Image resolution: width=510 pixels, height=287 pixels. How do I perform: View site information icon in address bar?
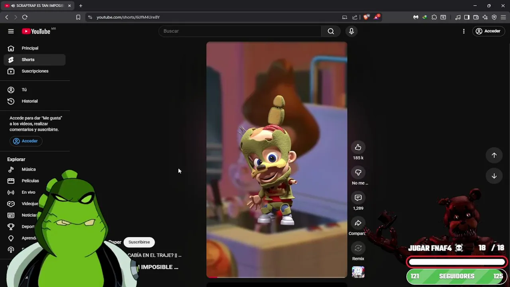tap(90, 17)
